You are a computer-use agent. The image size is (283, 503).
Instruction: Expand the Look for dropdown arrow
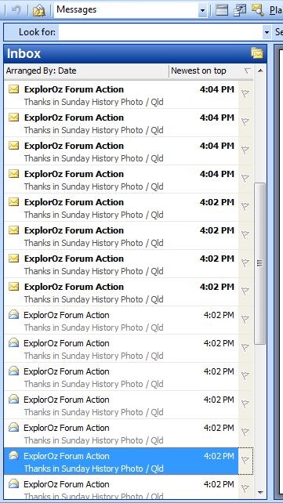(x=267, y=32)
